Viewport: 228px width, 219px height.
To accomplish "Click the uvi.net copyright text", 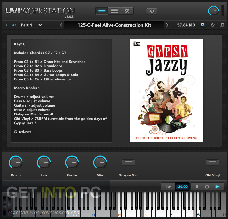I will click(22, 132).
